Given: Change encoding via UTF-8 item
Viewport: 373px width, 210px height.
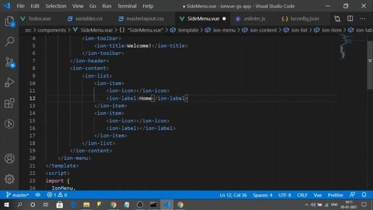Looking at the screenshot, I should point(284,195).
